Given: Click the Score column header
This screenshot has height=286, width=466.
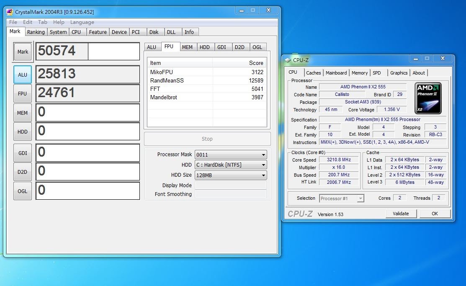Looking at the screenshot, I should click(x=239, y=63).
